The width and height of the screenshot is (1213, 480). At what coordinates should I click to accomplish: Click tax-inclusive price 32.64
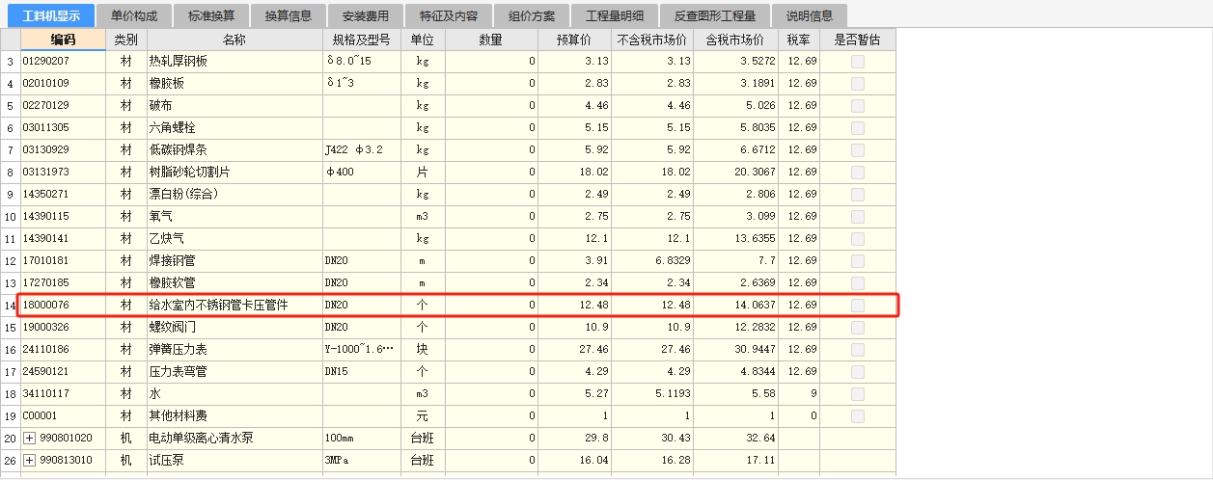point(735,438)
